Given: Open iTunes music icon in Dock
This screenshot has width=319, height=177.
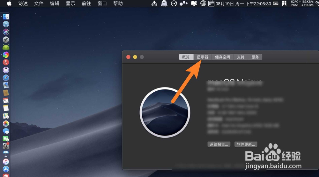Looking at the screenshot, I should pos(6,162).
